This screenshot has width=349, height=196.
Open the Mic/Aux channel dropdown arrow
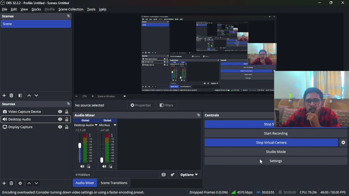point(115,125)
